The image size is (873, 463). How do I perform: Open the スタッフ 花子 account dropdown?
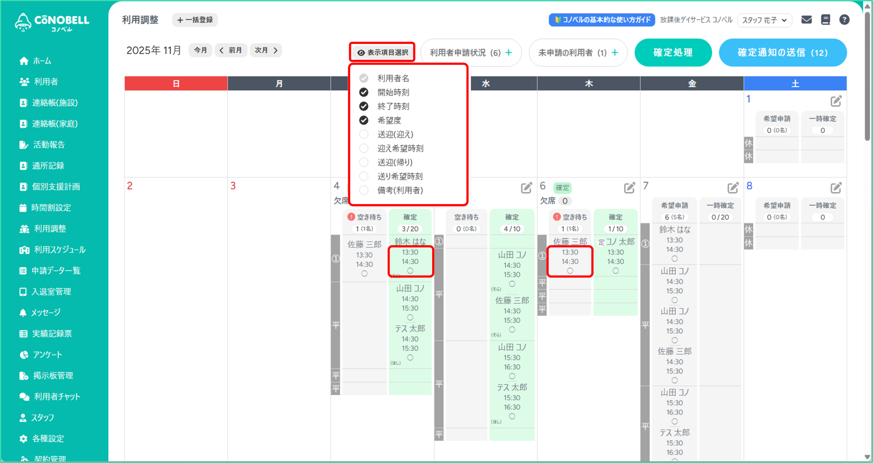point(764,20)
